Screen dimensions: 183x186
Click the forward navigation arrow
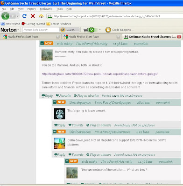(13, 16)
